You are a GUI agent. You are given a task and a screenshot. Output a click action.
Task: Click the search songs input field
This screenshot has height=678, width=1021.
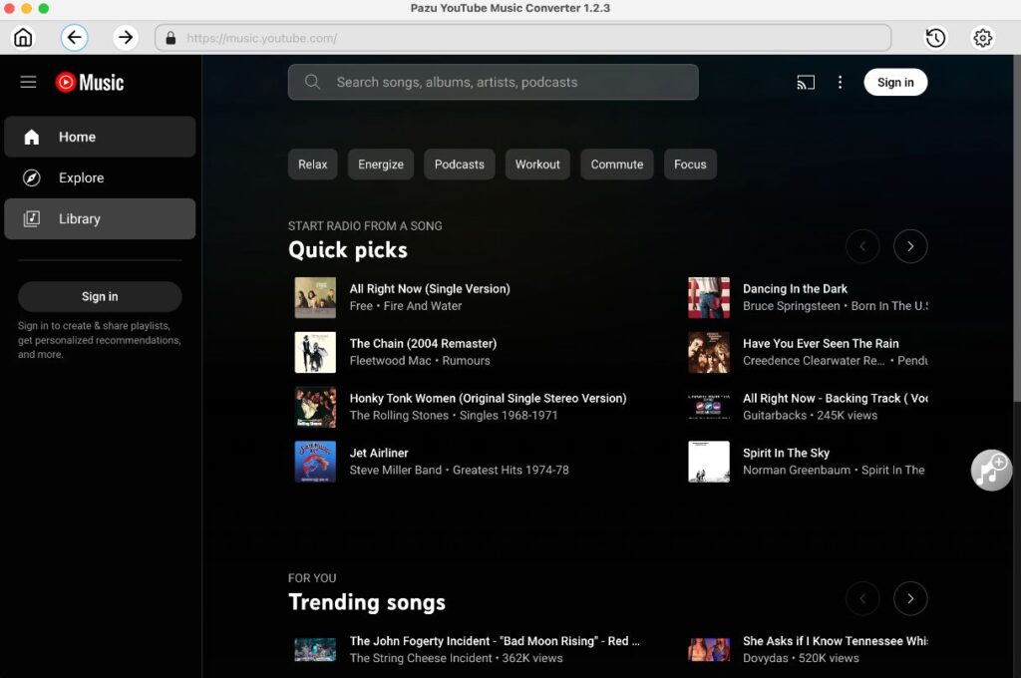point(493,82)
